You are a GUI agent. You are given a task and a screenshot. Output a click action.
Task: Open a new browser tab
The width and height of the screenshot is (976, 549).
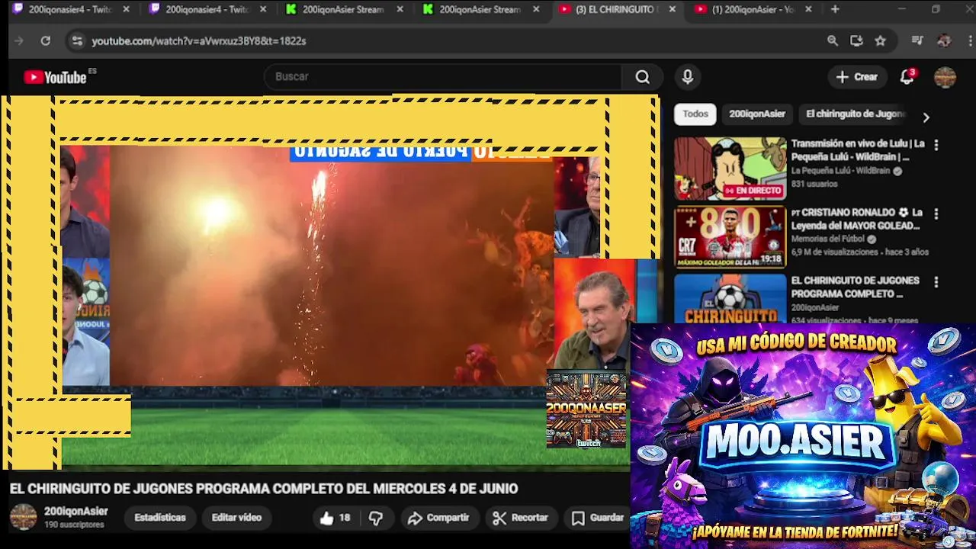coord(835,9)
